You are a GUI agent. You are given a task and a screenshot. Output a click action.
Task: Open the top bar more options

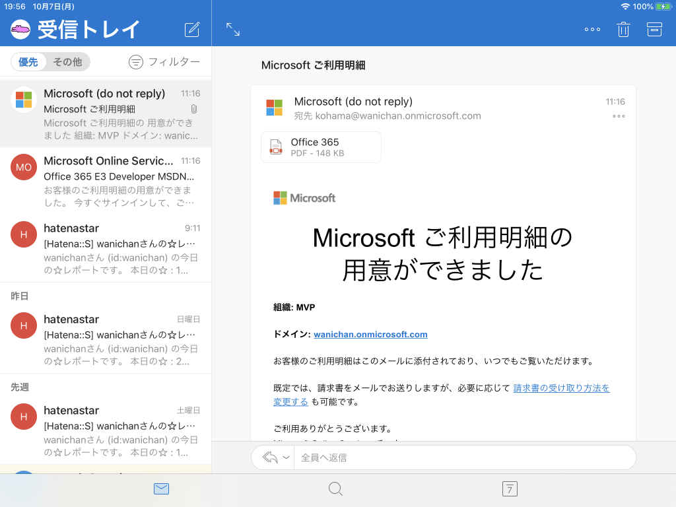(592, 29)
